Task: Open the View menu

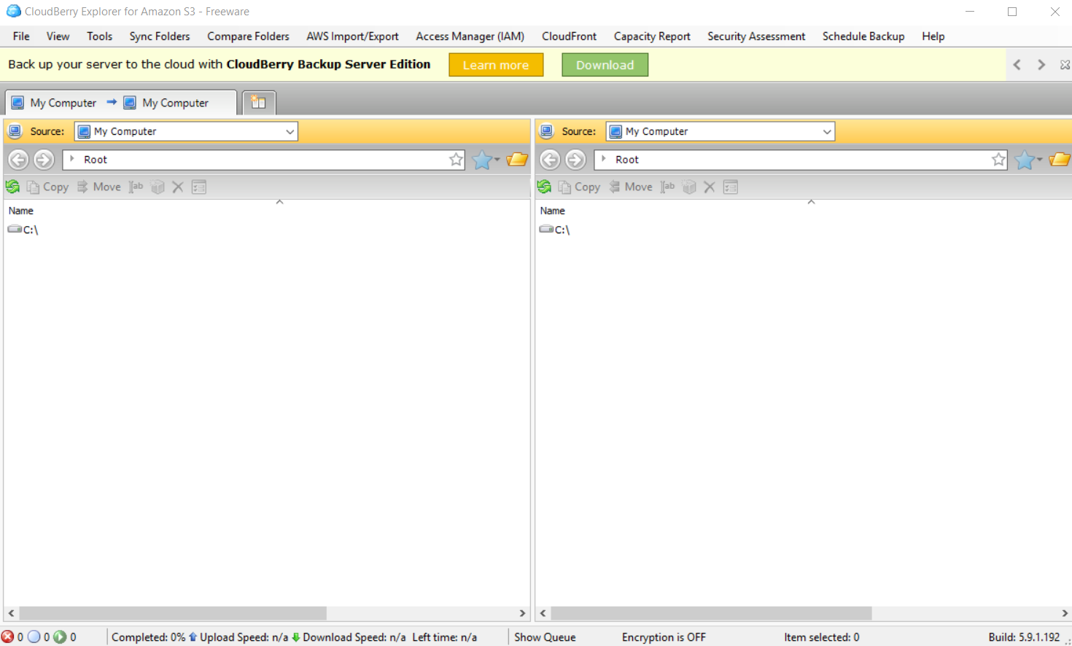Action: coord(58,36)
